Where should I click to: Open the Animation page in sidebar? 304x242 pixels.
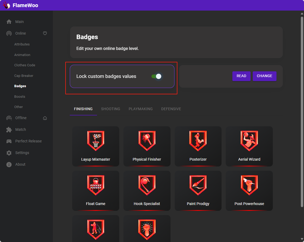tap(22, 55)
